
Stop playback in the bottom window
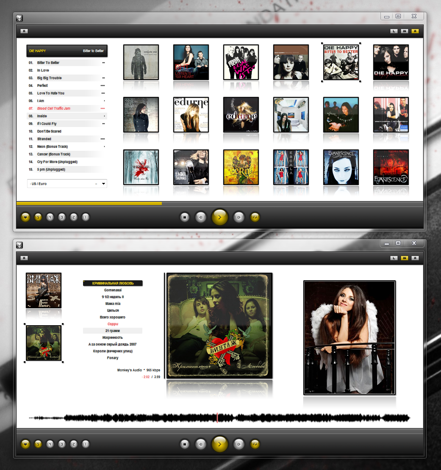(185, 444)
